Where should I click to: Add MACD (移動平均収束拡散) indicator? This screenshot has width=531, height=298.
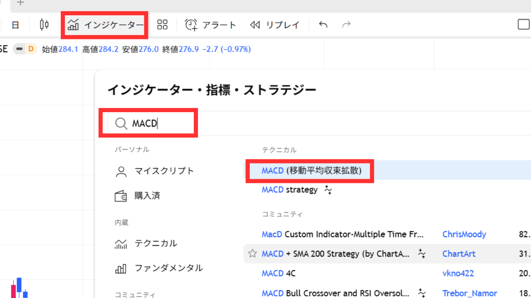click(387, 171)
